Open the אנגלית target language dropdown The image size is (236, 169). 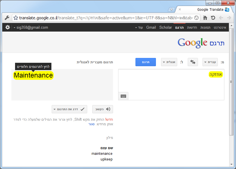169,62
